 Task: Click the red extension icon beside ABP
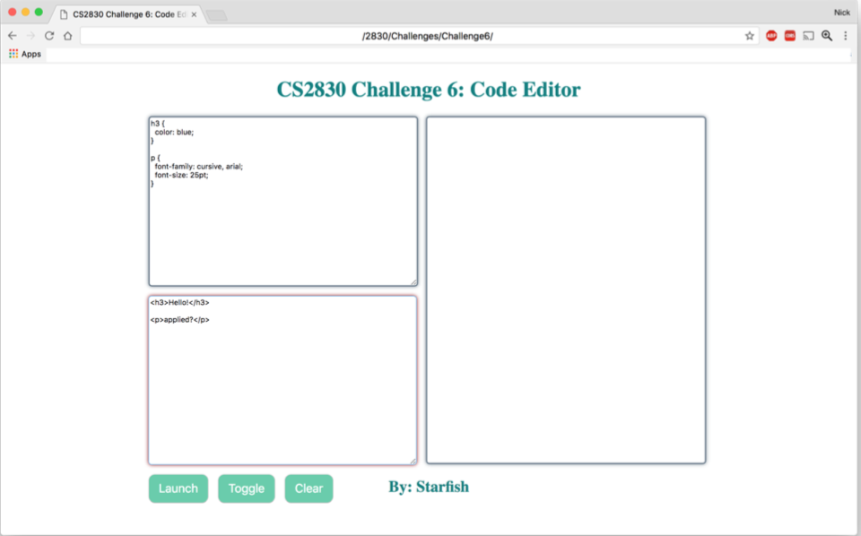(790, 36)
